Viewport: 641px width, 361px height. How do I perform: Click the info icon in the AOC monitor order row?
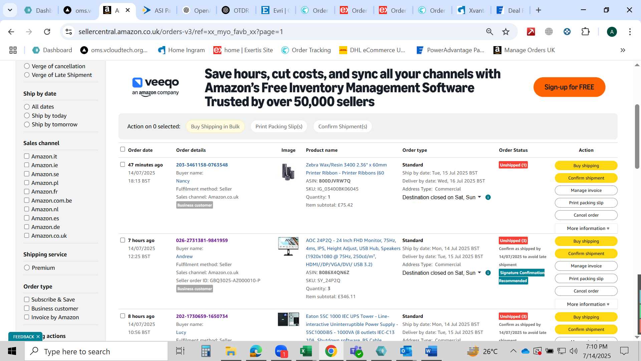click(x=488, y=273)
